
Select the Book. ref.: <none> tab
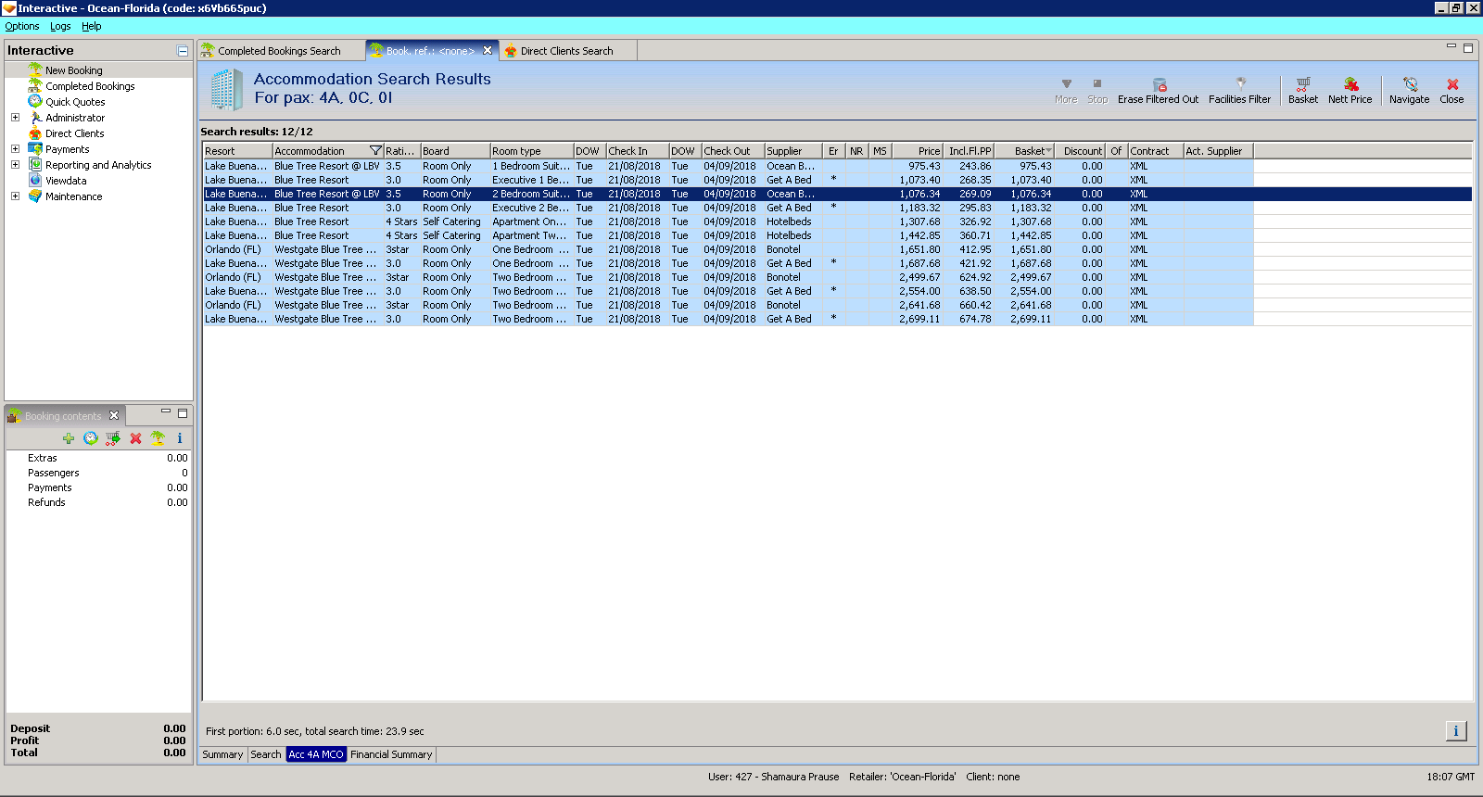(430, 51)
